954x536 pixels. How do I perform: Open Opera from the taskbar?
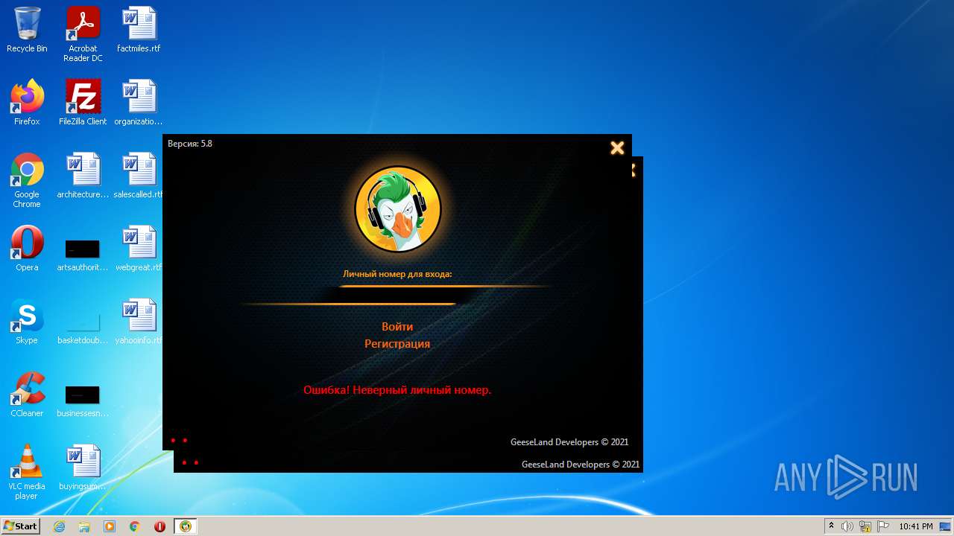[x=159, y=526]
